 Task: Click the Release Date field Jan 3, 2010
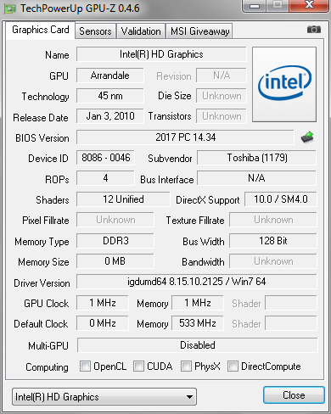[110, 116]
